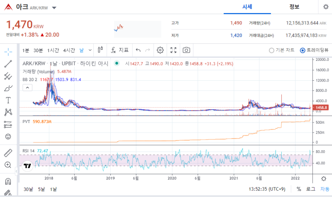Select the zoom in tool

coord(8,165)
